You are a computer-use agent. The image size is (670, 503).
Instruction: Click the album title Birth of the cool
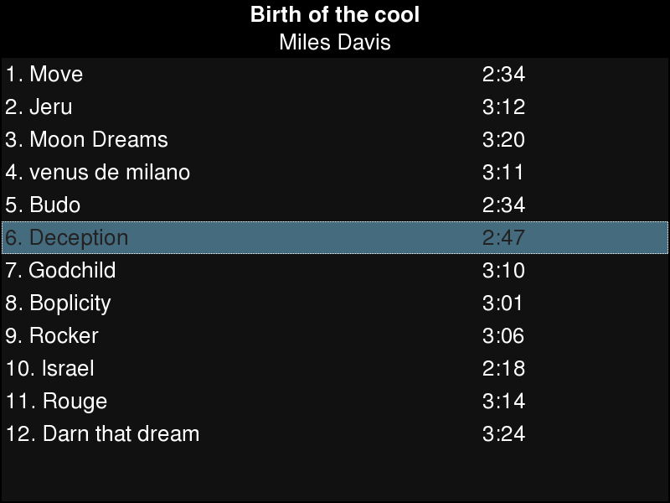(x=335, y=15)
